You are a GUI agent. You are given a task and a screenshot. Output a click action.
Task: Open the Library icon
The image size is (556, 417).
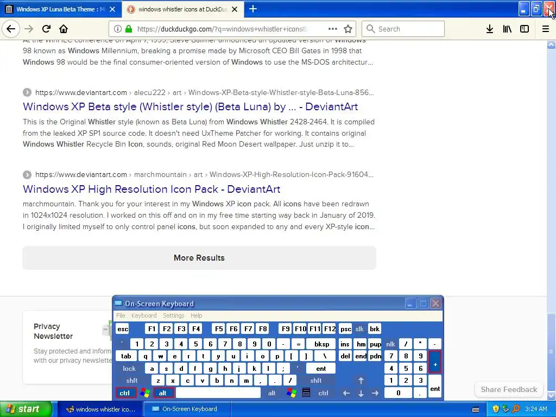coord(507,29)
